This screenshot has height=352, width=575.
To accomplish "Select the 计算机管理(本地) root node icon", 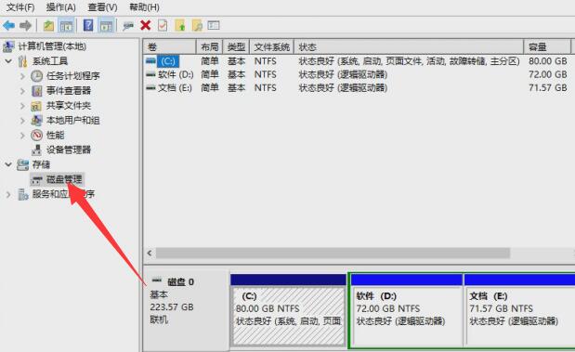I will pyautogui.click(x=8, y=46).
